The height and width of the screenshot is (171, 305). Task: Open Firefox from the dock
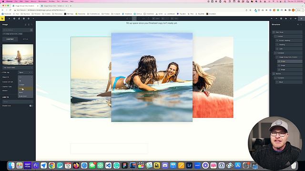[76, 165]
